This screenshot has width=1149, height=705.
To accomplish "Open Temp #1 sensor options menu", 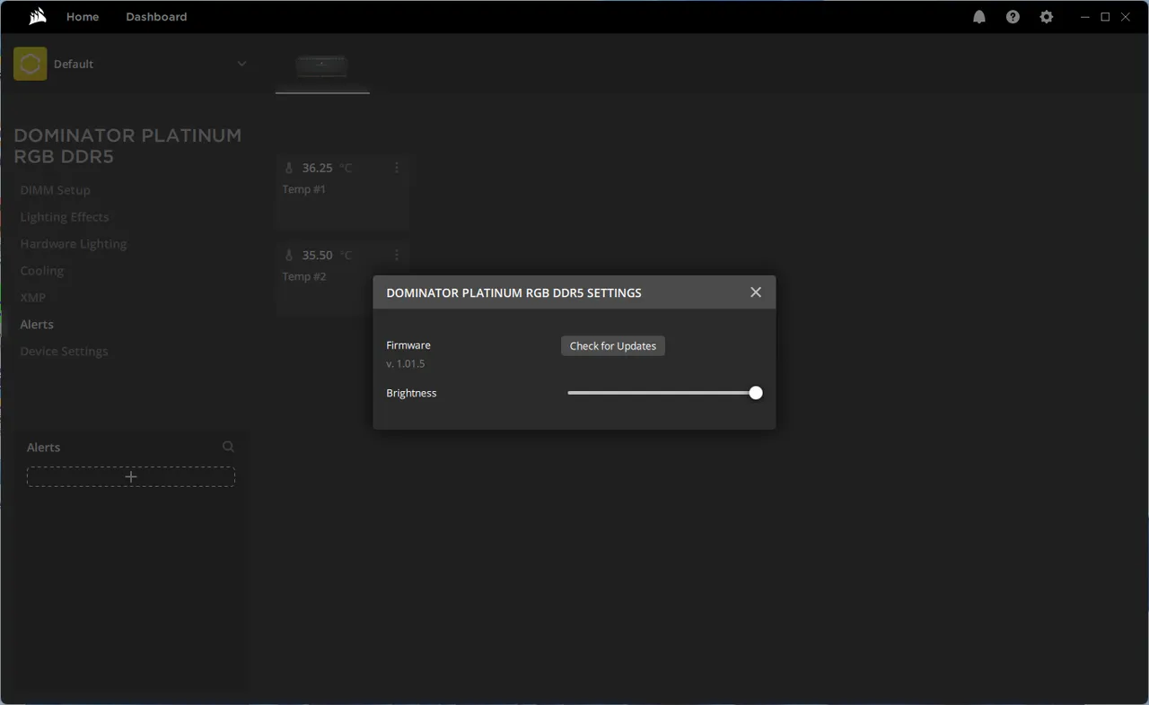I will tap(397, 168).
